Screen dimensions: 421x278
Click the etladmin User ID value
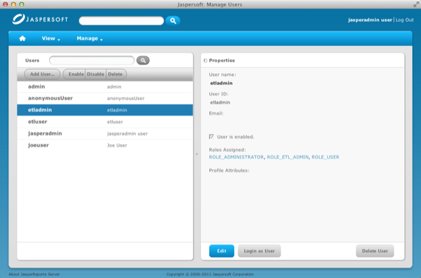point(220,102)
